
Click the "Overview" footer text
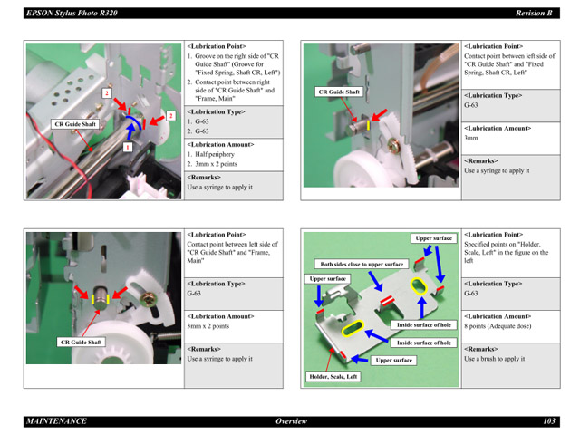pos(291,421)
